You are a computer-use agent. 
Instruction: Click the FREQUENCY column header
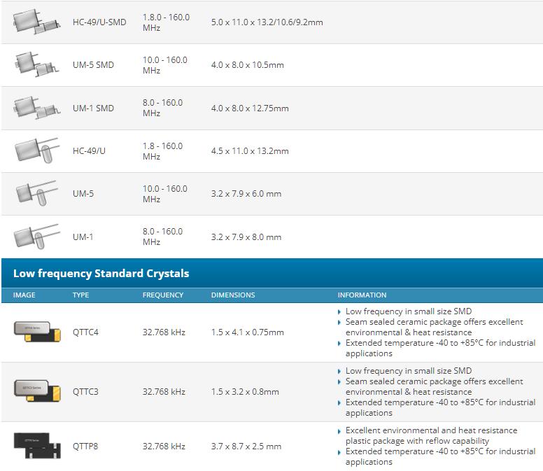click(163, 295)
